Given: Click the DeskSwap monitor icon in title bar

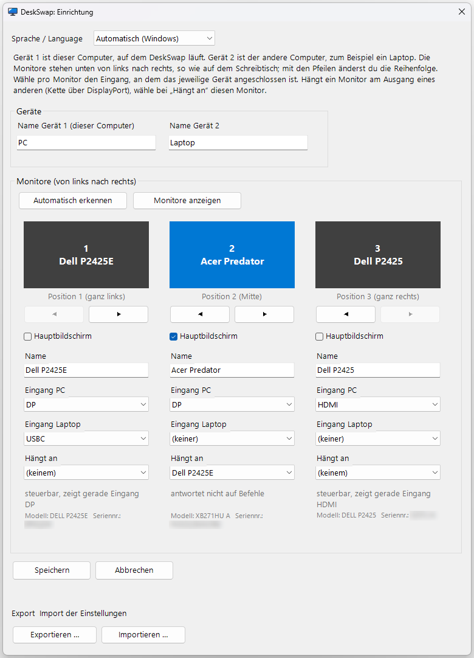Looking at the screenshot, I should tap(13, 12).
